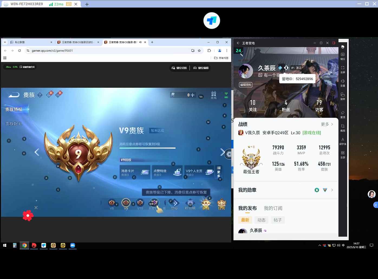Toggle 全屏 fullscreen in emulator sidebar
This screenshot has height=279, width=378.
click(343, 70)
